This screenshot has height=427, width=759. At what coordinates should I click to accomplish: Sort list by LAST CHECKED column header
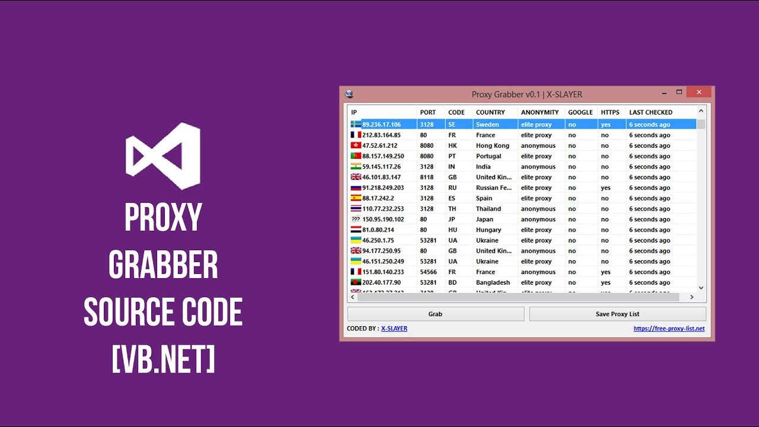tap(661, 112)
